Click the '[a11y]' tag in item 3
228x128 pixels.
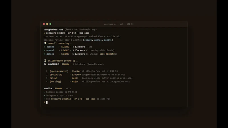click(54, 78)
